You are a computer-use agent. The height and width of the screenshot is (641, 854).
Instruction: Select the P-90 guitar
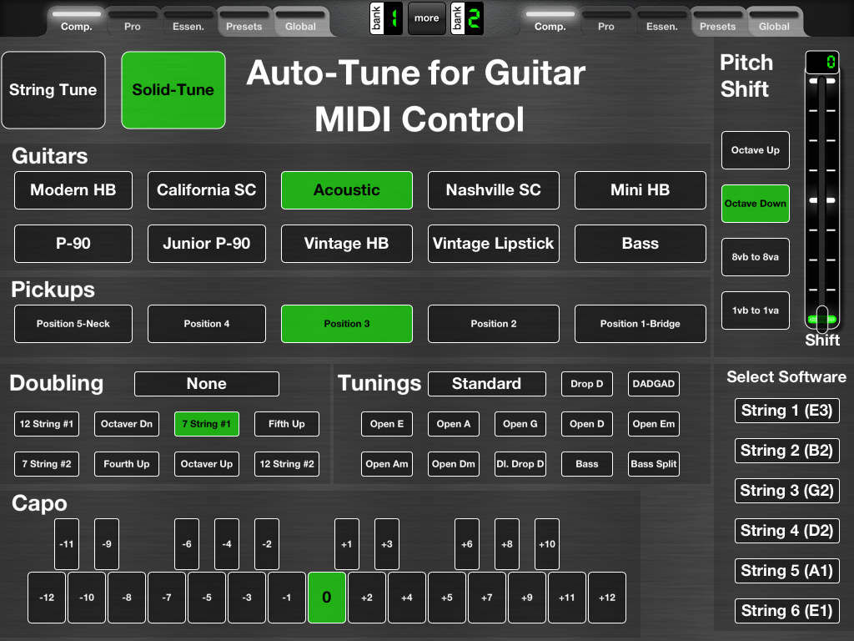(73, 244)
